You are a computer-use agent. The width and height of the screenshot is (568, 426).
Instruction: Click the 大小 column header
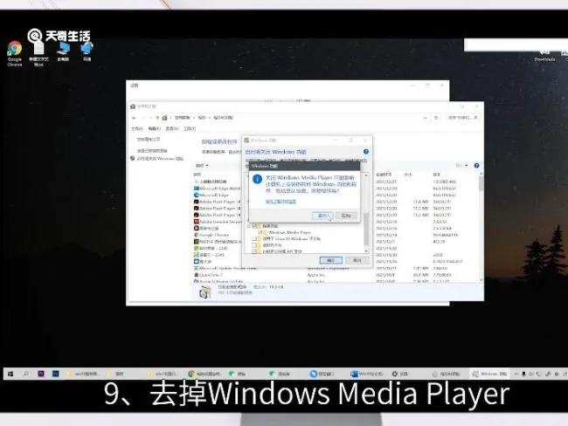(x=408, y=175)
